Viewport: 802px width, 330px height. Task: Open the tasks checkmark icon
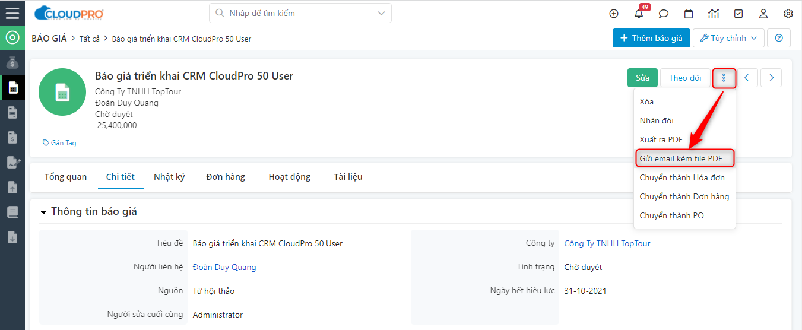pyautogui.click(x=738, y=14)
